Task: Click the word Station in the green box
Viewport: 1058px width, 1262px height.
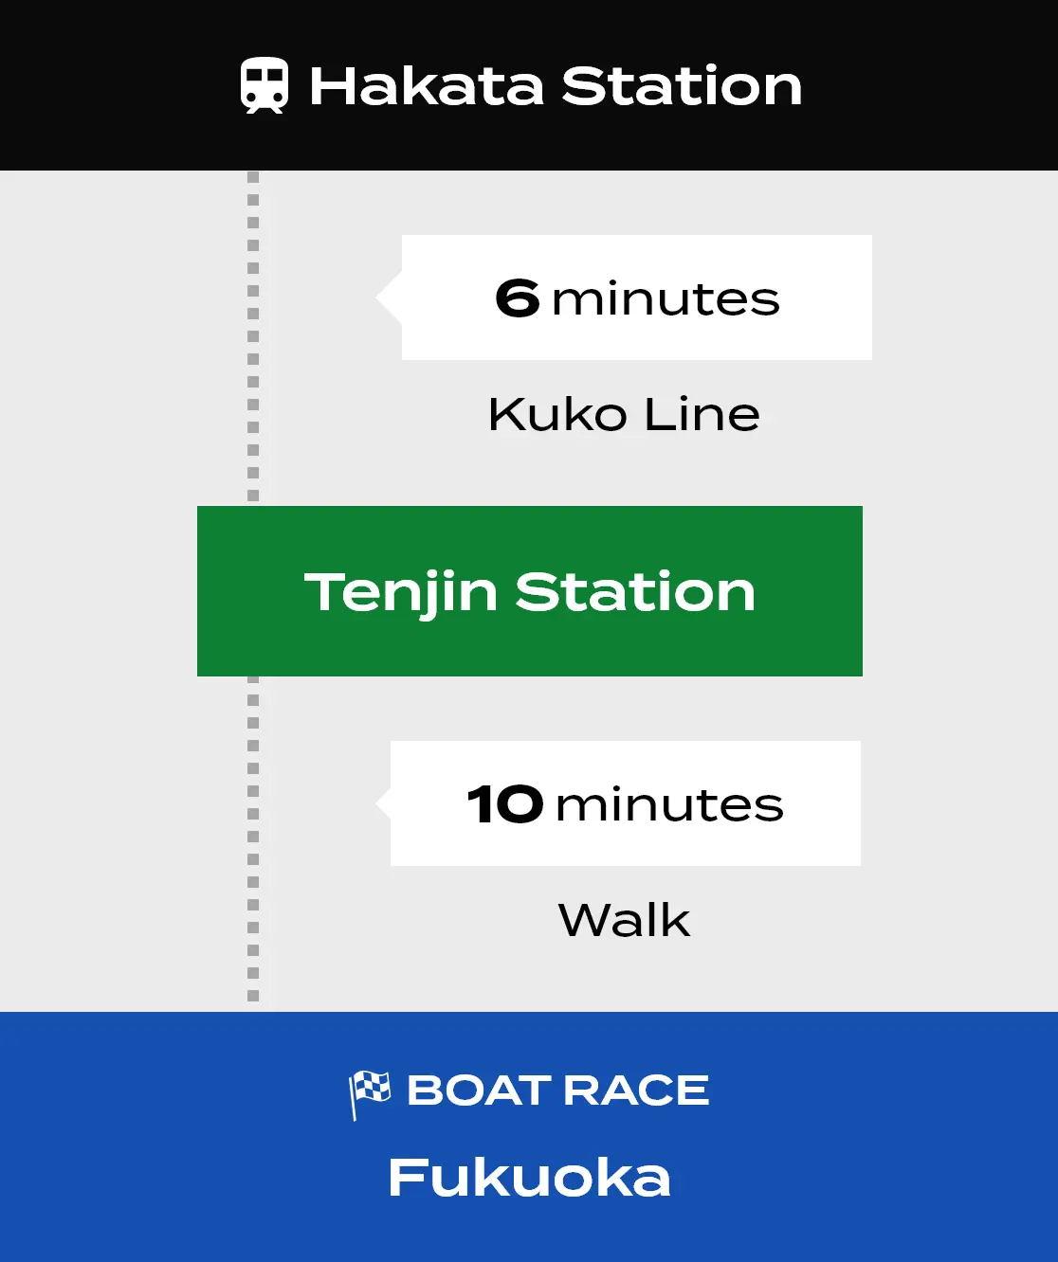Action: click(x=635, y=592)
